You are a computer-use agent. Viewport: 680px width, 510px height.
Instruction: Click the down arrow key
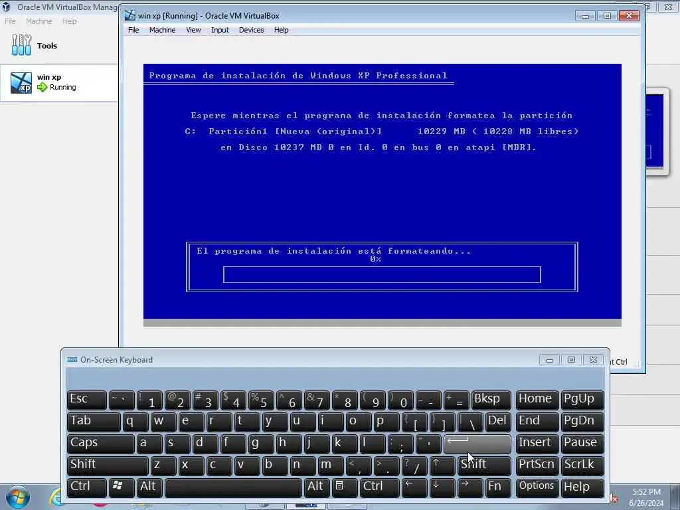click(442, 487)
